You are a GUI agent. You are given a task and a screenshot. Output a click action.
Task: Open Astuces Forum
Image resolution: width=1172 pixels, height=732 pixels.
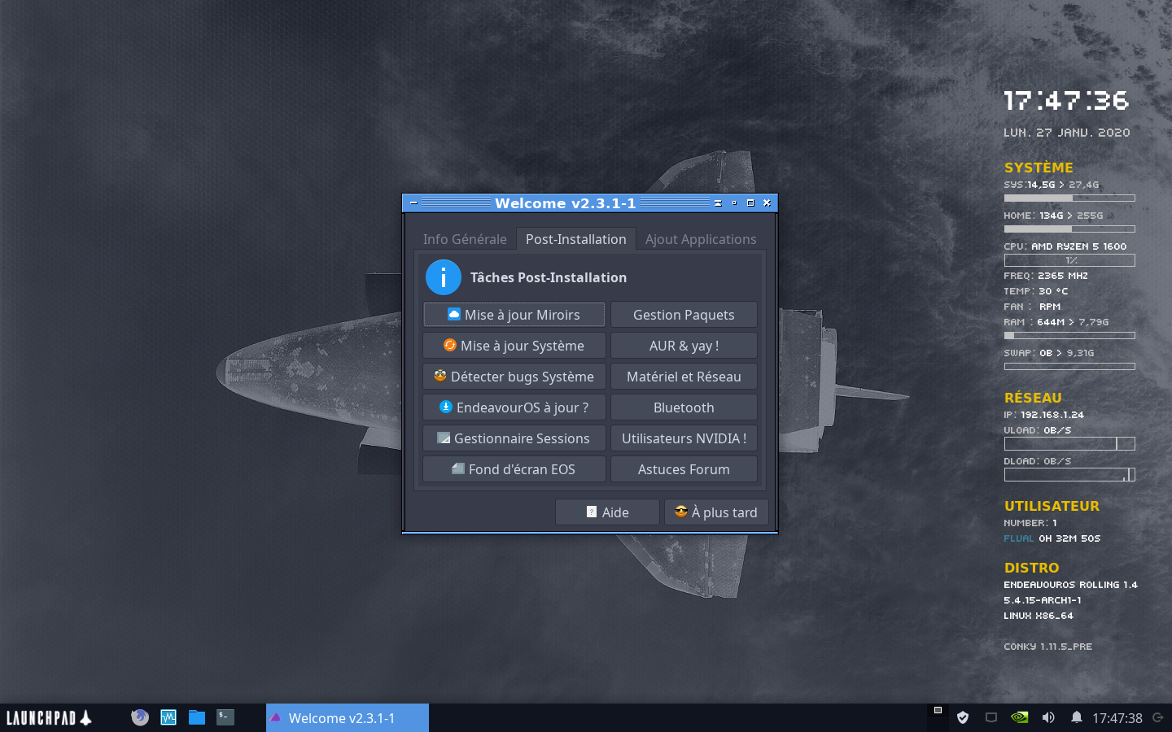[684, 469]
